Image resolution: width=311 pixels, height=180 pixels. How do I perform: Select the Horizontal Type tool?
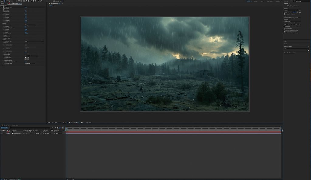[28, 1]
